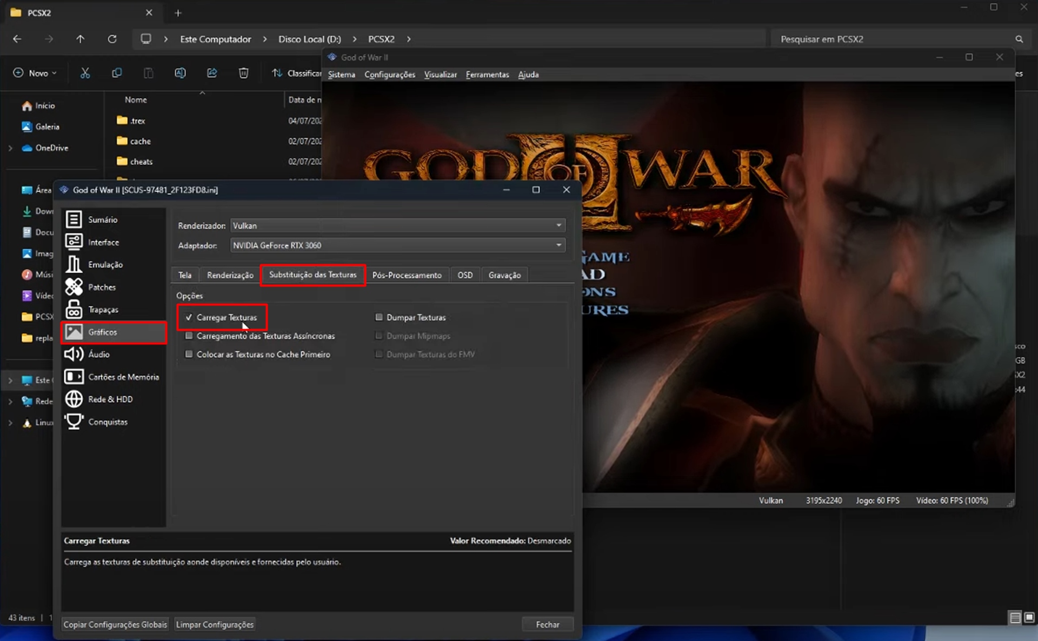Click Fechar to close settings

pos(548,624)
